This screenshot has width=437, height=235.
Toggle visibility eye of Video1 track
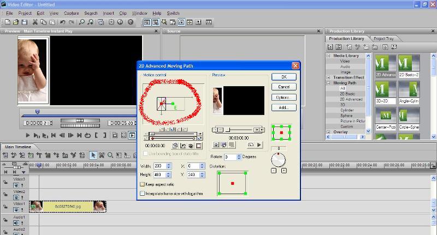16,210
